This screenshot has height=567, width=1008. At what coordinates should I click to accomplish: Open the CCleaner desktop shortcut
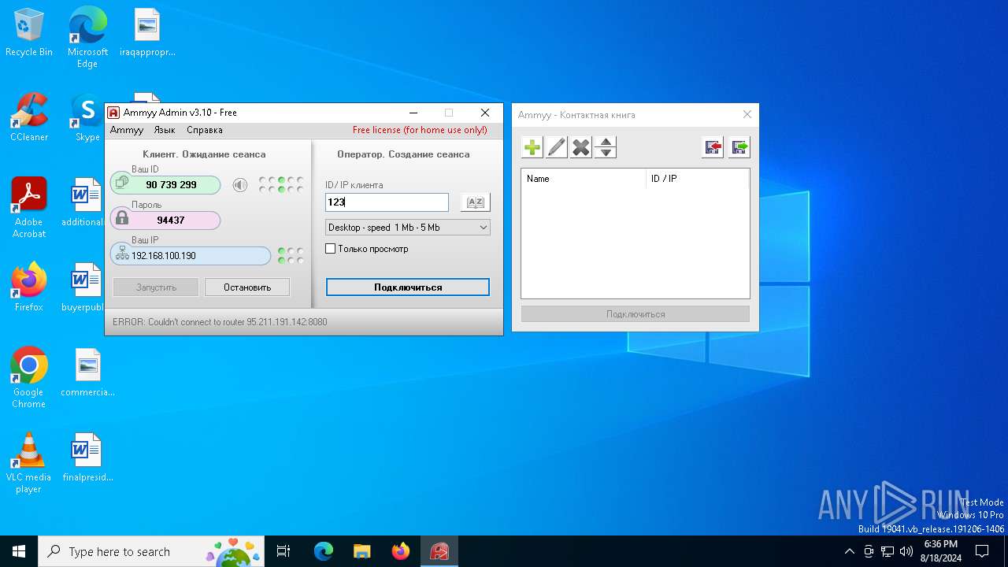(x=29, y=118)
